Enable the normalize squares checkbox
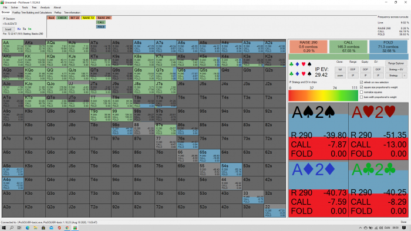 [x=362, y=92]
